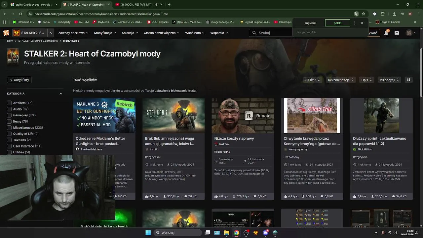Image resolution: width=423 pixels, height=238 pixels.
Task: Open author TheRealMaklane profile
Action: pyautogui.click(x=91, y=149)
